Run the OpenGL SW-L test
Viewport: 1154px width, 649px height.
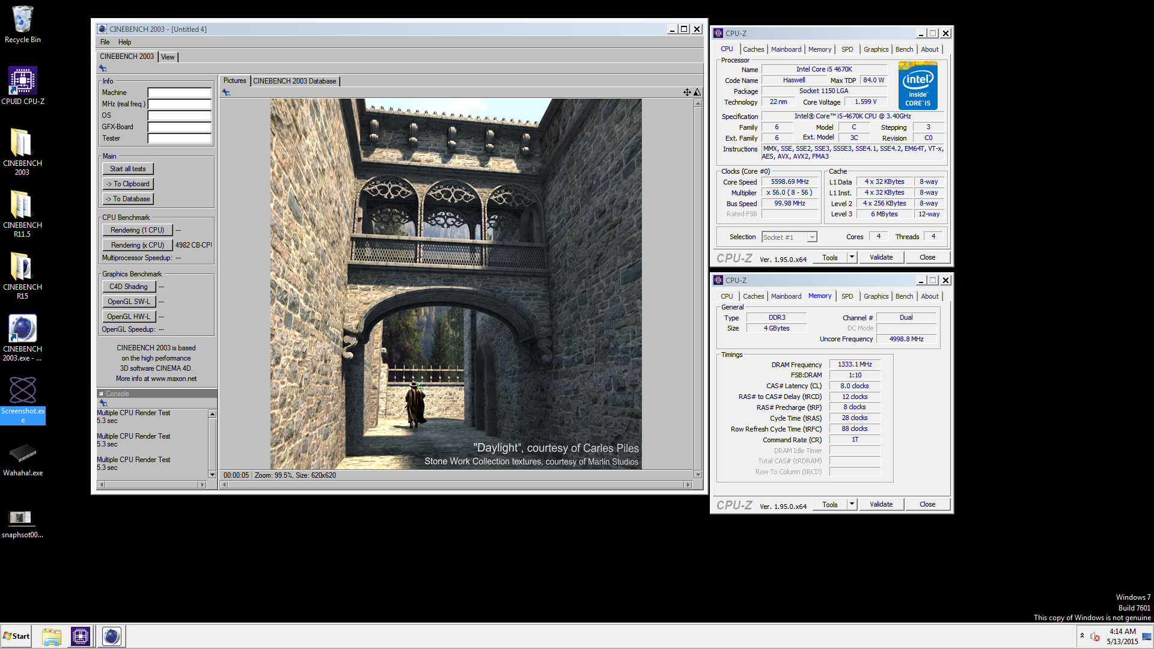point(129,302)
